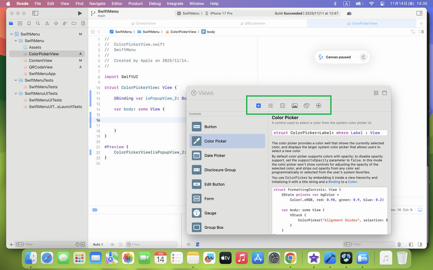
Task: Toggle the library details panel button
Action: [384, 93]
